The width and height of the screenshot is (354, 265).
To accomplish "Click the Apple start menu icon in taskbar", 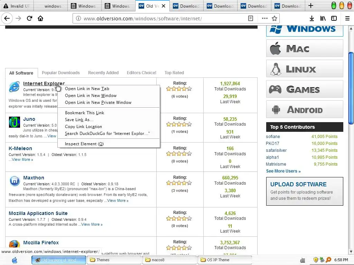I will (15, 260).
